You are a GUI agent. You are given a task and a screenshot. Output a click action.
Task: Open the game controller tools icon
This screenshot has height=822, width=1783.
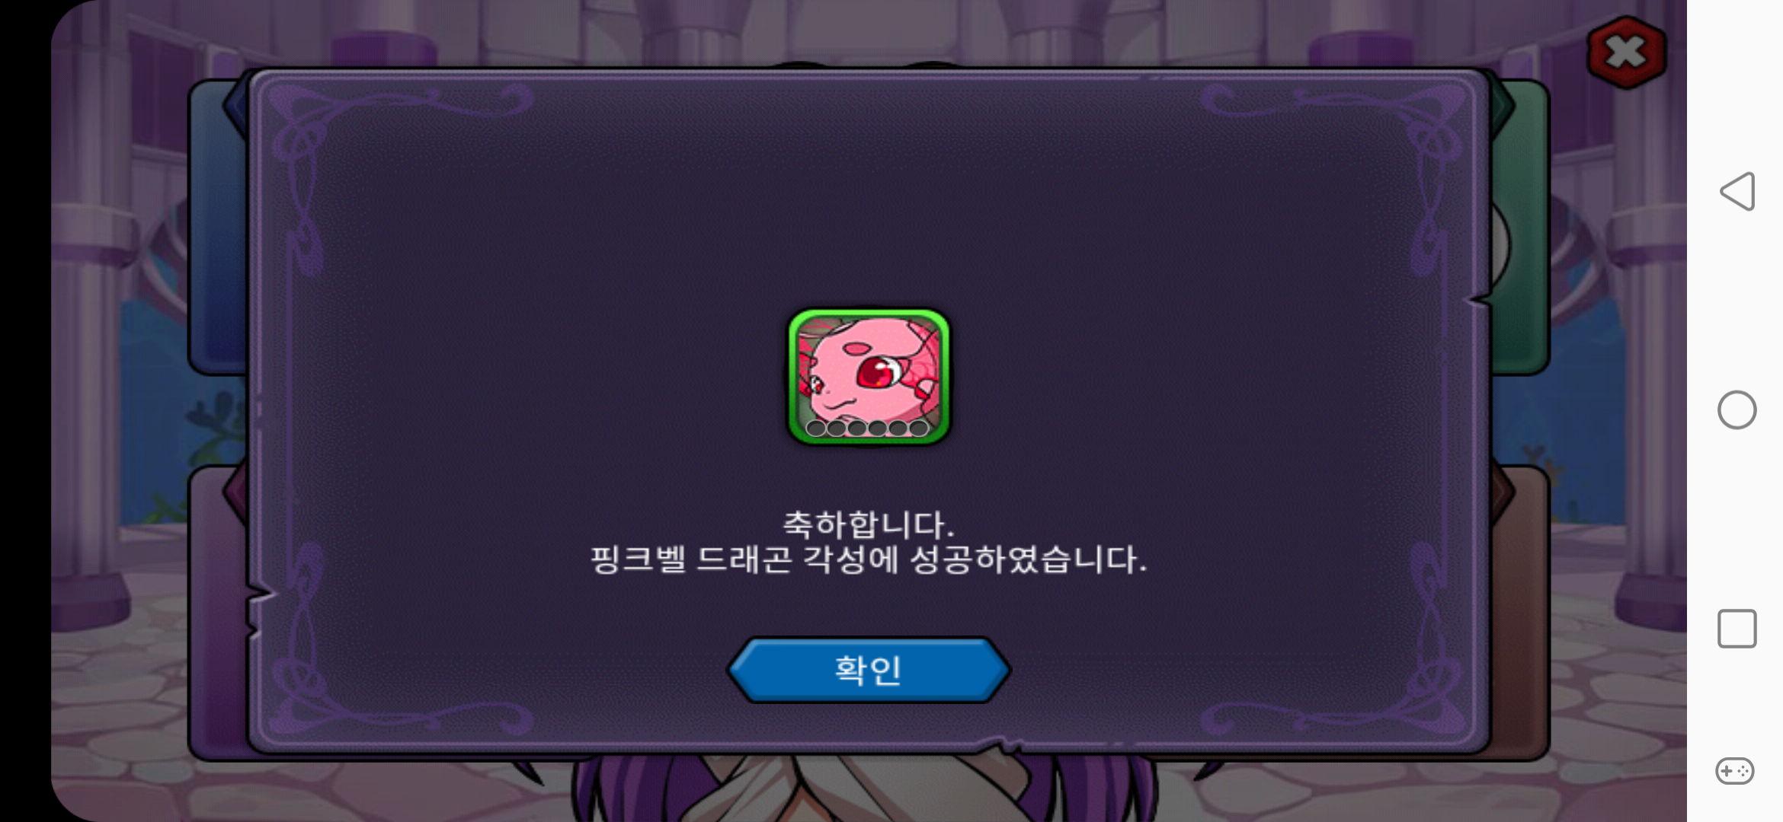[1735, 771]
